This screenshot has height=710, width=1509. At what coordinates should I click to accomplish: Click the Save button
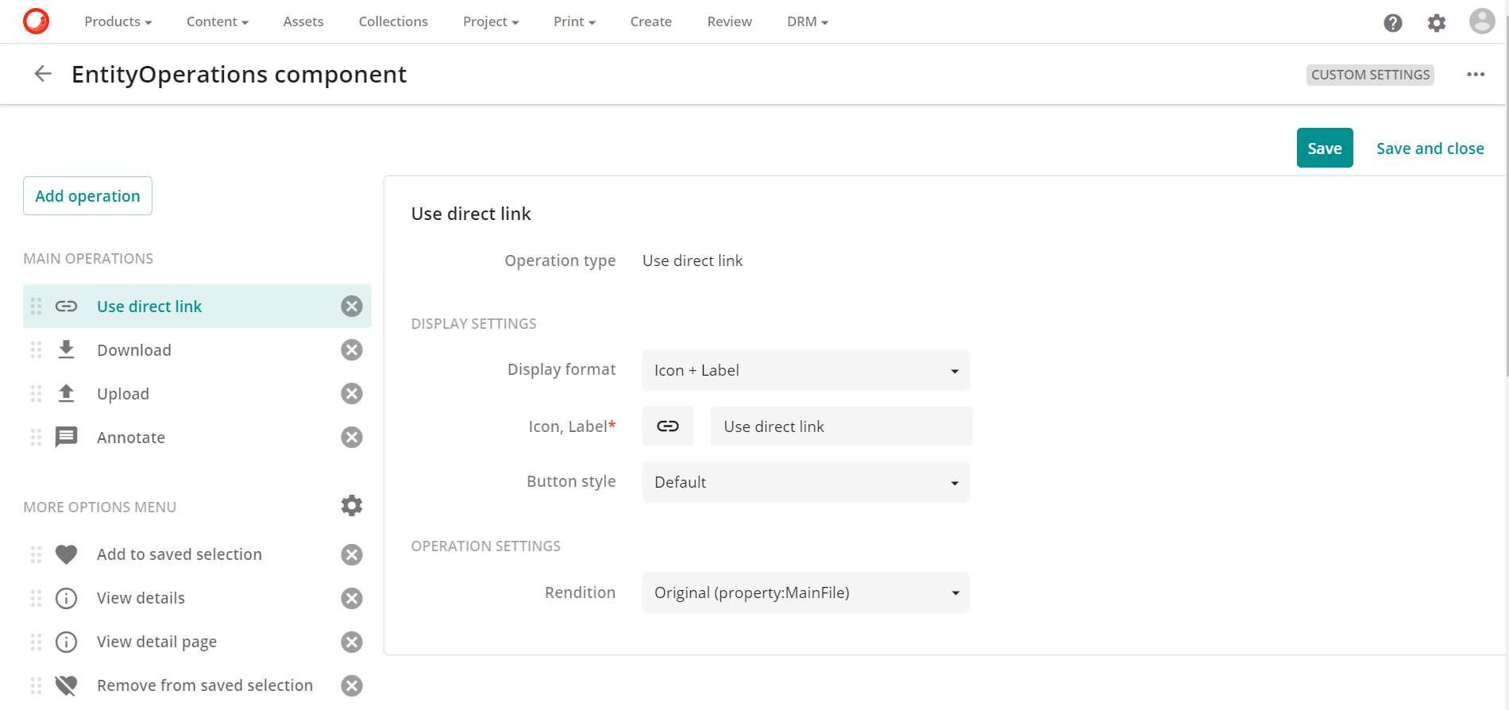[x=1324, y=149]
